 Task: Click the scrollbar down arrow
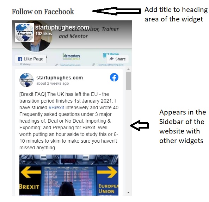pyautogui.click(x=129, y=192)
